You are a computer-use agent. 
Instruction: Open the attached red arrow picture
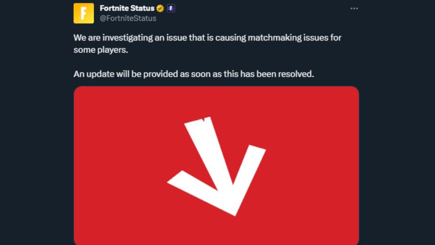pos(217,166)
